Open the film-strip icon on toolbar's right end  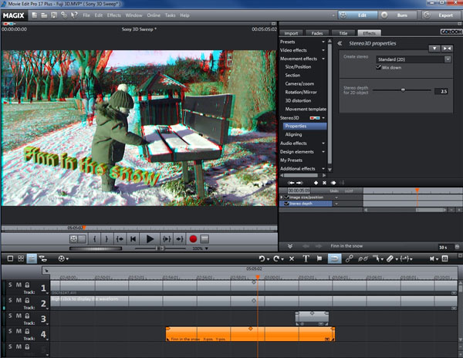(444, 258)
